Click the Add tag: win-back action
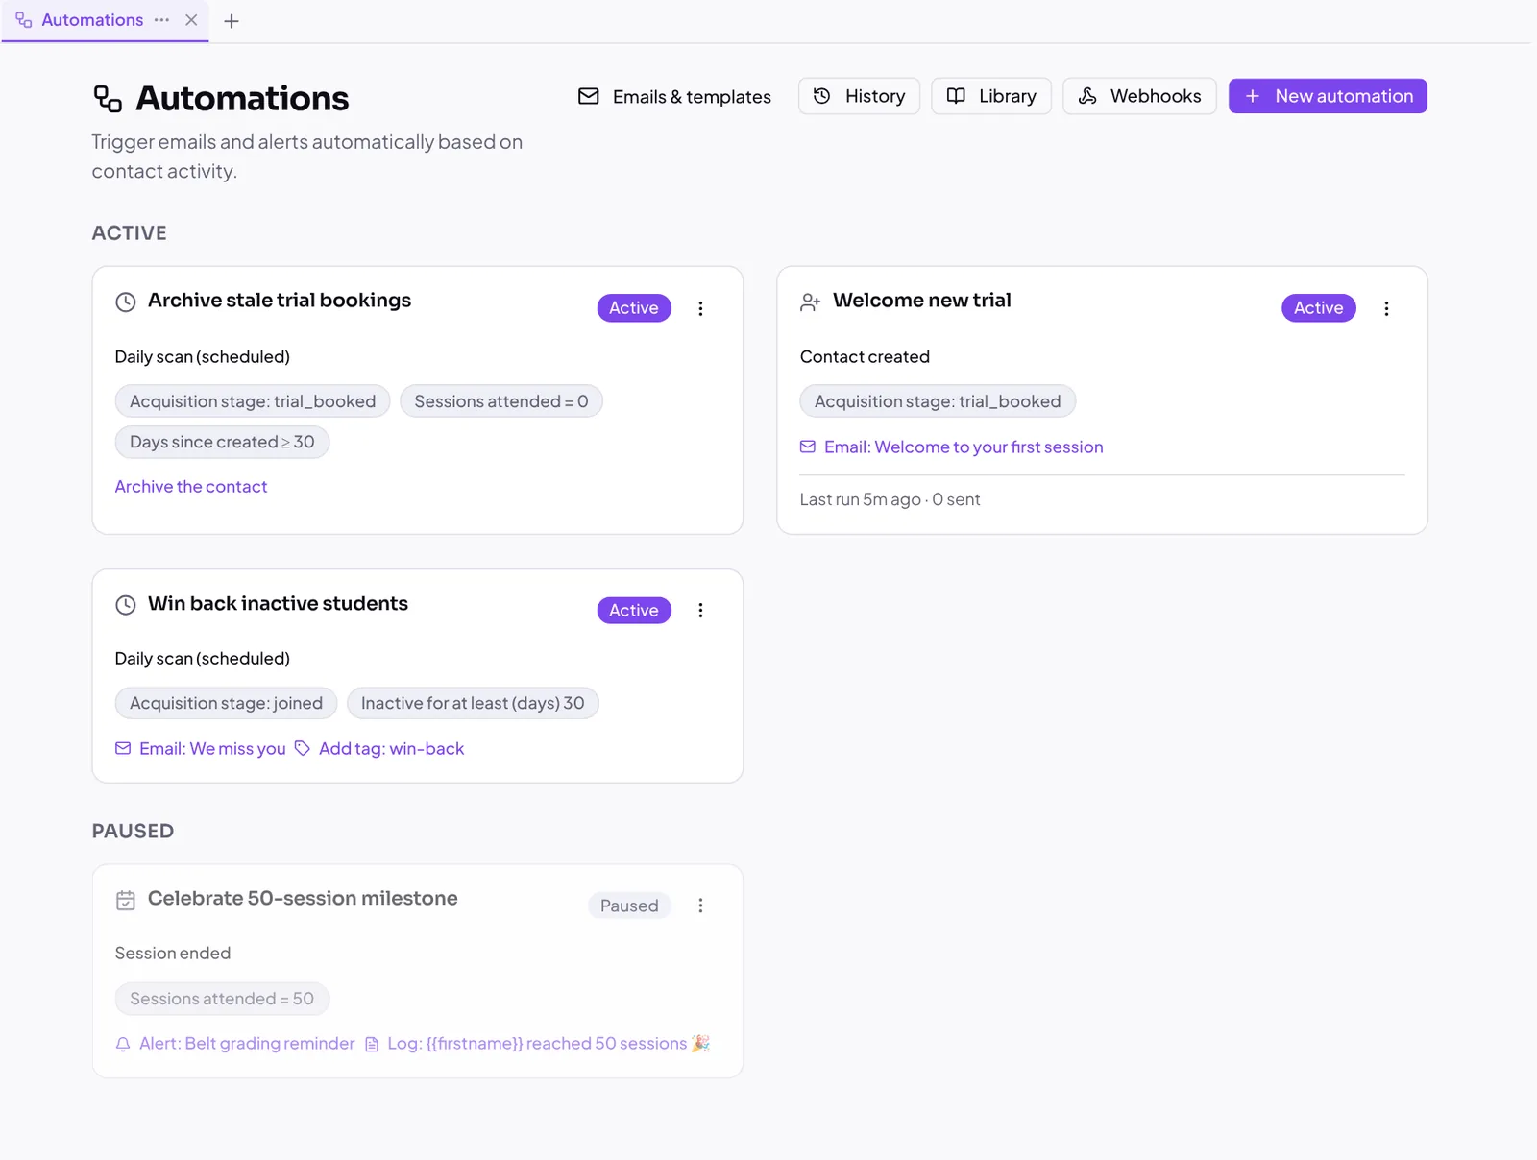 (379, 749)
